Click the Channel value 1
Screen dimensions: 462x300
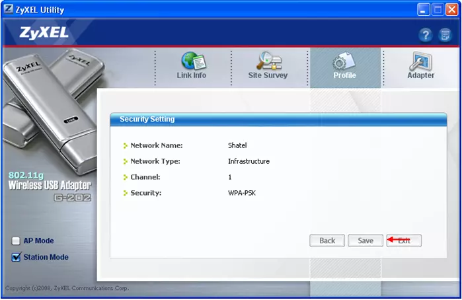coord(230,177)
